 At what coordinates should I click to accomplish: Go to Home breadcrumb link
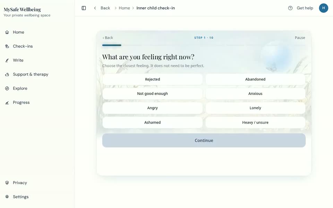124,8
